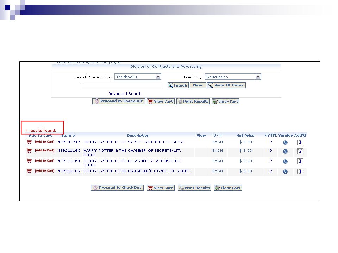
Task: Select Harry Potter Sorcerer's Stone description
Action: pos(137,171)
